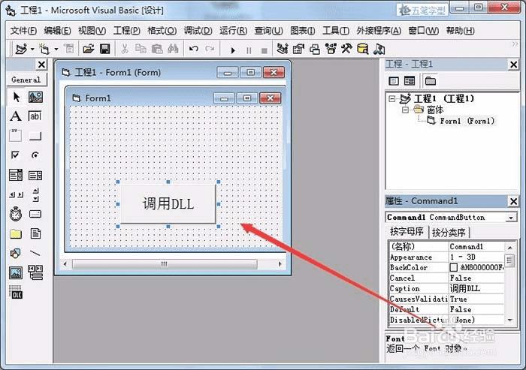Select the DriveListBox control tool

tap(35, 214)
